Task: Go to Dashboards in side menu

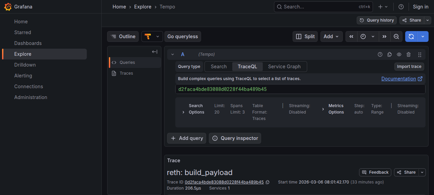Action: point(28,43)
